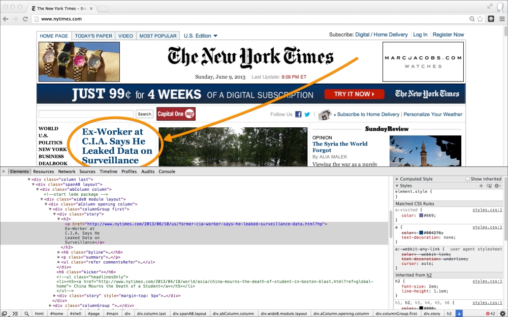Add a new style rule with the plus icon
The height and width of the screenshot is (317, 508).
pos(481,186)
